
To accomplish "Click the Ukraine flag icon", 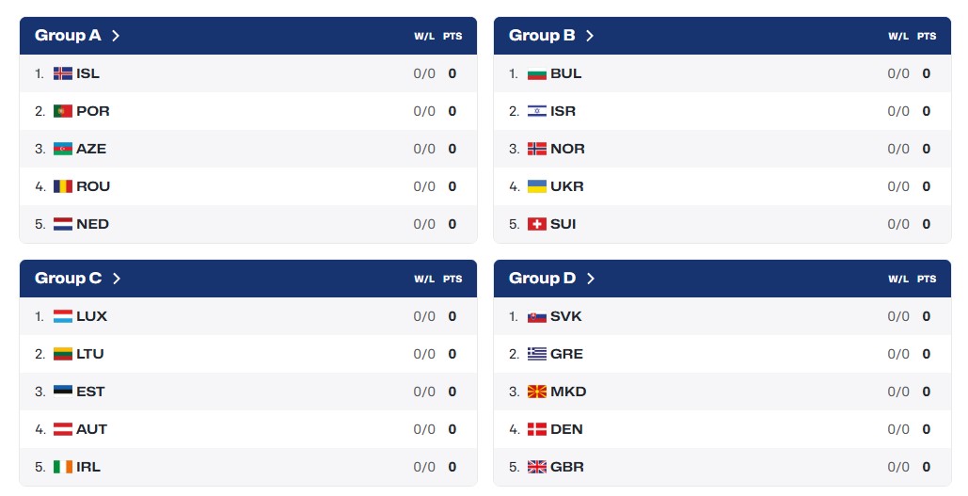I will coord(536,186).
